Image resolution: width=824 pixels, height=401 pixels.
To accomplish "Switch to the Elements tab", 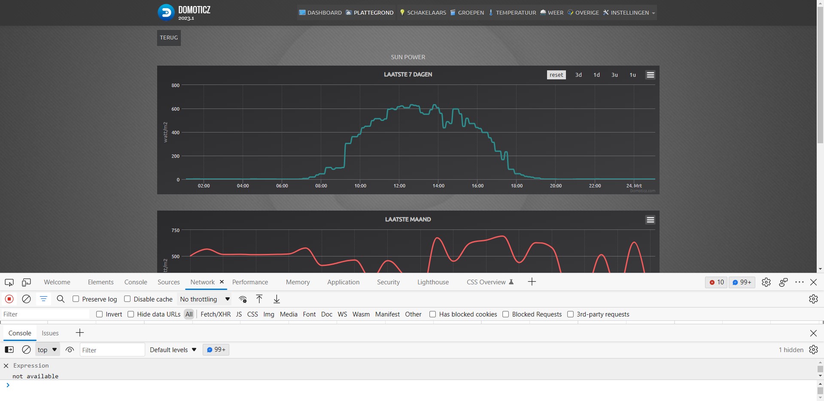I will [100, 282].
